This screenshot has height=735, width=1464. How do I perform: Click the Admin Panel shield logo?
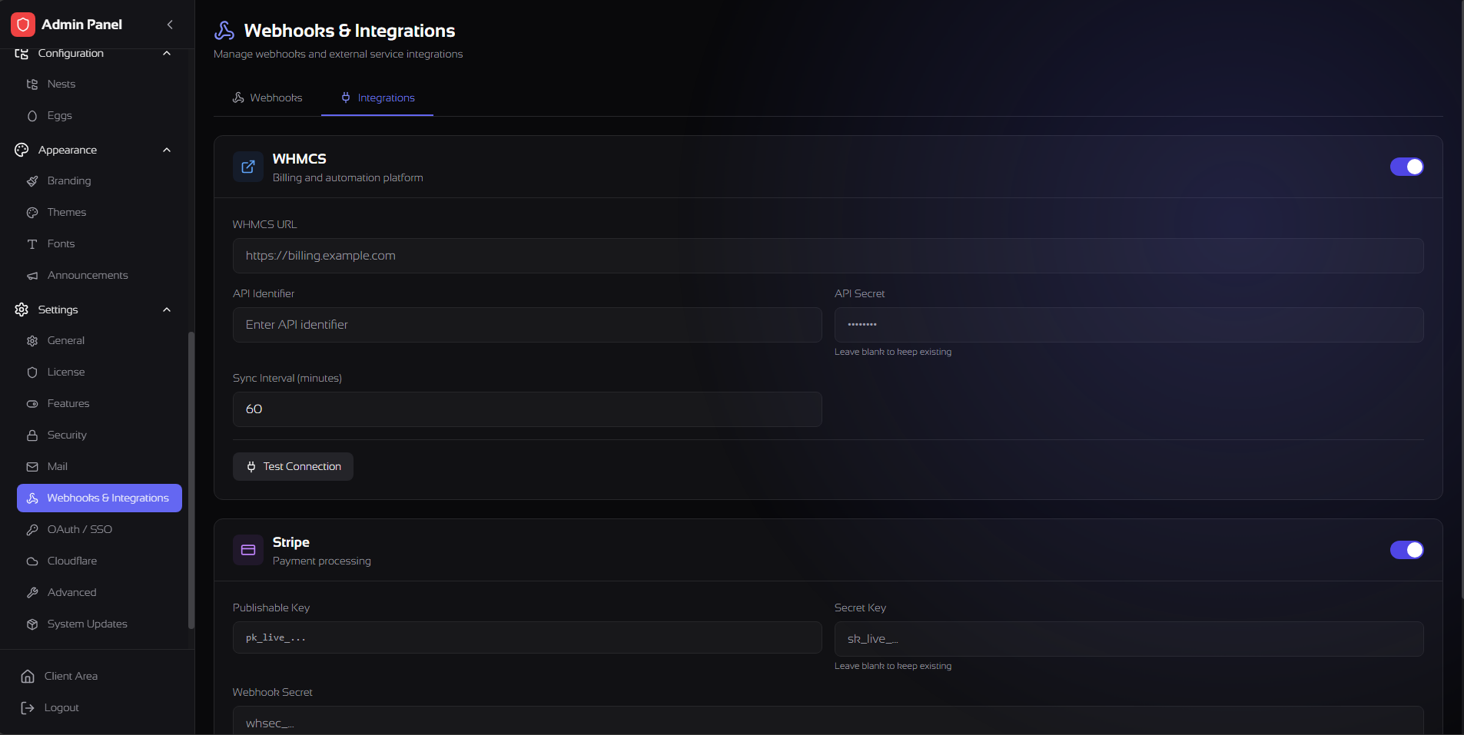(23, 25)
